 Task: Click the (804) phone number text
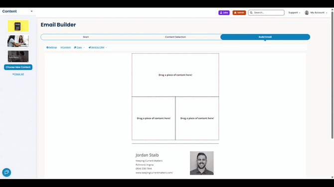coord(144,169)
